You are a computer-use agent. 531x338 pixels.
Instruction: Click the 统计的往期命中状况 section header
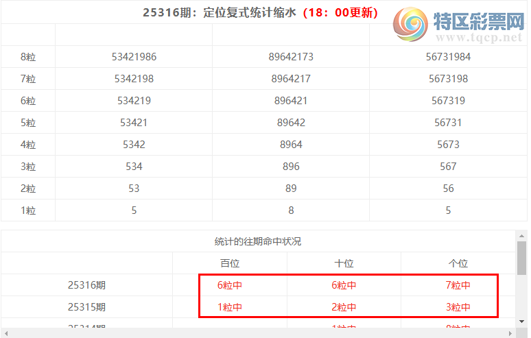(x=258, y=241)
